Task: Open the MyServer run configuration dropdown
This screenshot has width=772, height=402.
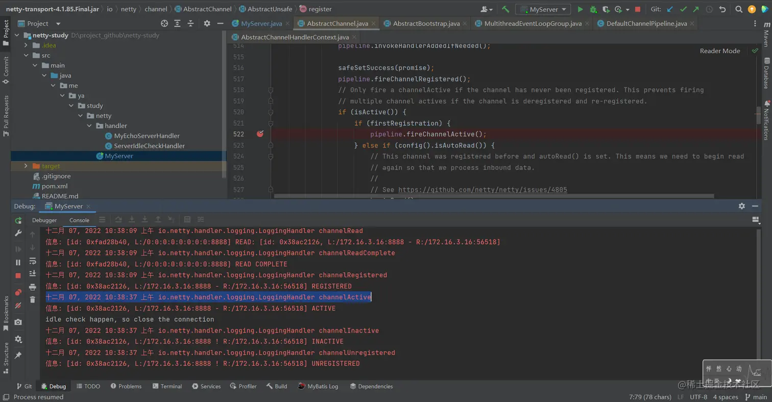Action: 543,9
